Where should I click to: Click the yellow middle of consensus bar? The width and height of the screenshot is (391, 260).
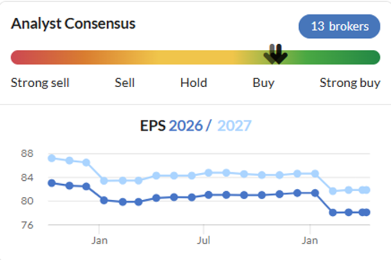[x=195, y=57]
